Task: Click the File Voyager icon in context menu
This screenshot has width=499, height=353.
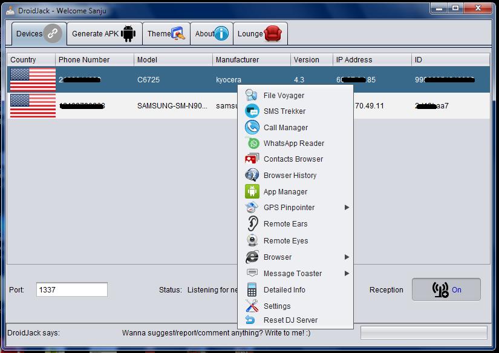Action: coord(252,95)
